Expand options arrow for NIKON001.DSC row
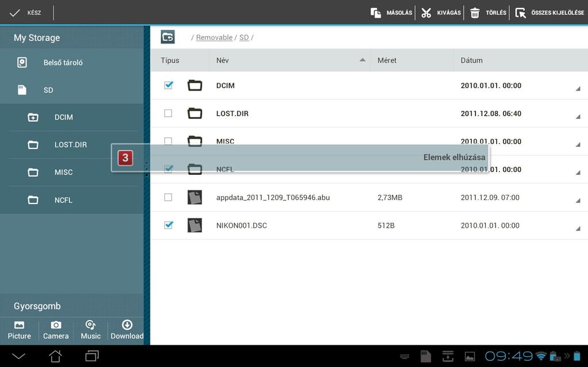This screenshot has width=588, height=367. [x=578, y=228]
